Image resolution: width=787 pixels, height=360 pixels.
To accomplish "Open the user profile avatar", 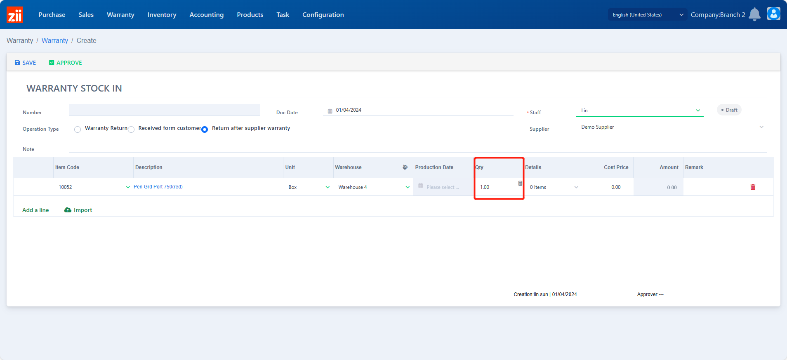I will point(774,14).
